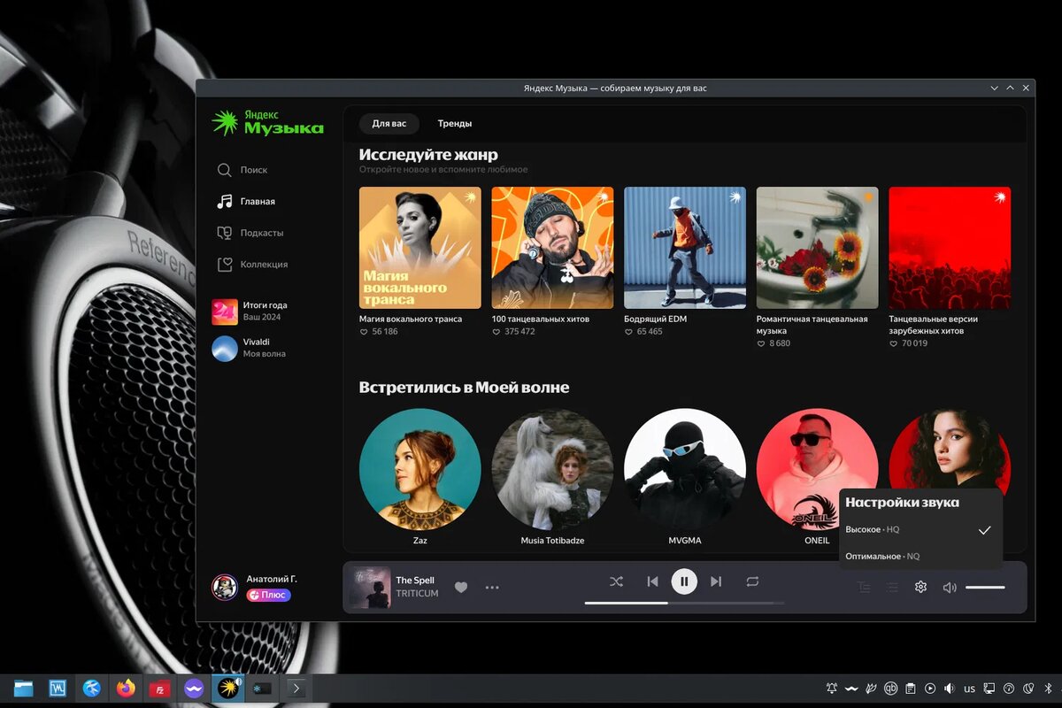Collapse the window with the chevron arrow
Screen dimensions: 1062x708
(x=994, y=88)
